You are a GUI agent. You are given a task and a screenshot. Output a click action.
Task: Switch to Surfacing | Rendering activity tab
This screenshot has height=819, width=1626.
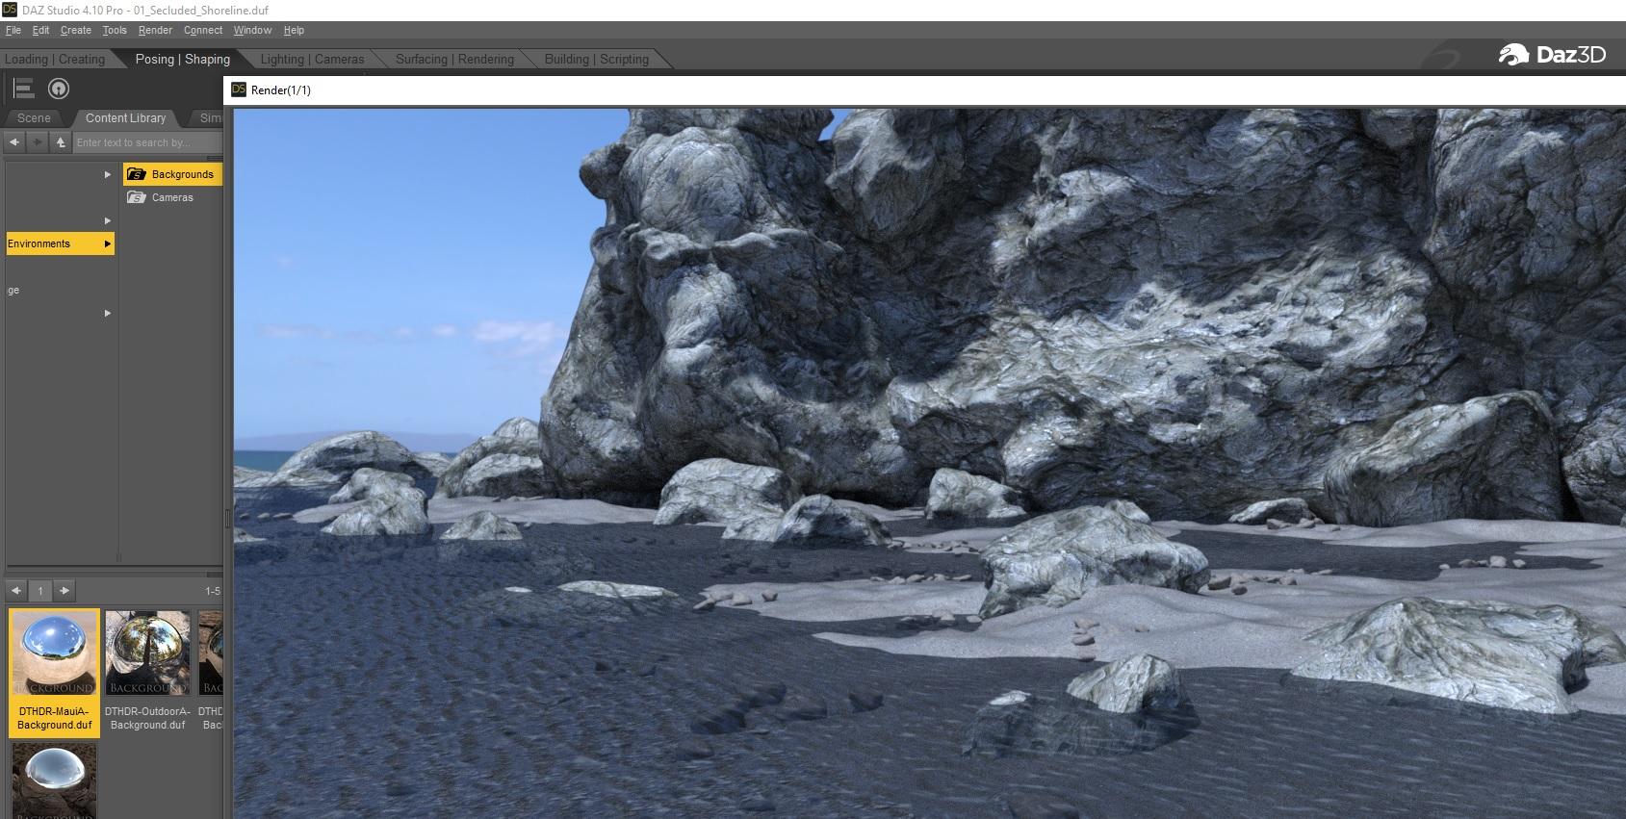[455, 59]
